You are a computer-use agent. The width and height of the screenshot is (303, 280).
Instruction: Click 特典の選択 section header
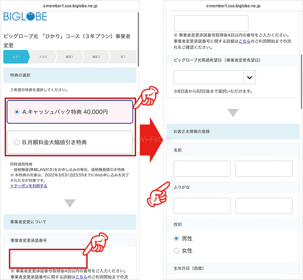click(x=70, y=75)
